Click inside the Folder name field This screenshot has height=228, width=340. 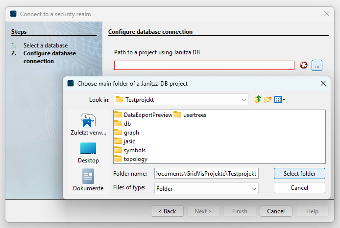[206, 174]
